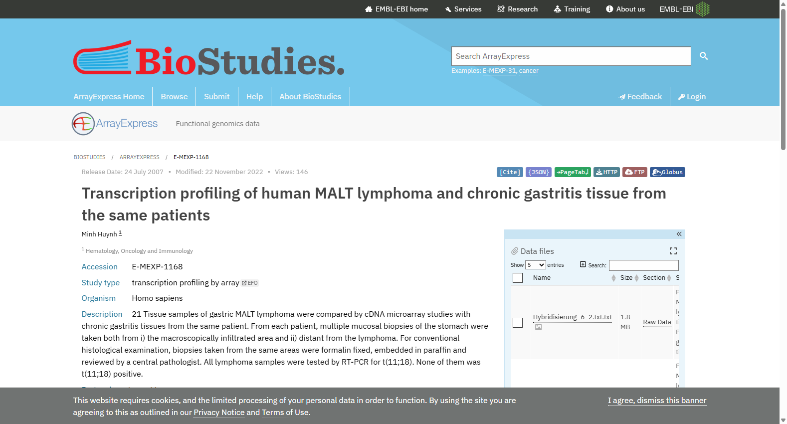Click the FTP download badge
The image size is (787, 424).
point(635,172)
